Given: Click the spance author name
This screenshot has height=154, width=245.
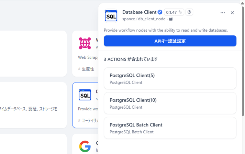Looking at the screenshot, I should point(129,19).
